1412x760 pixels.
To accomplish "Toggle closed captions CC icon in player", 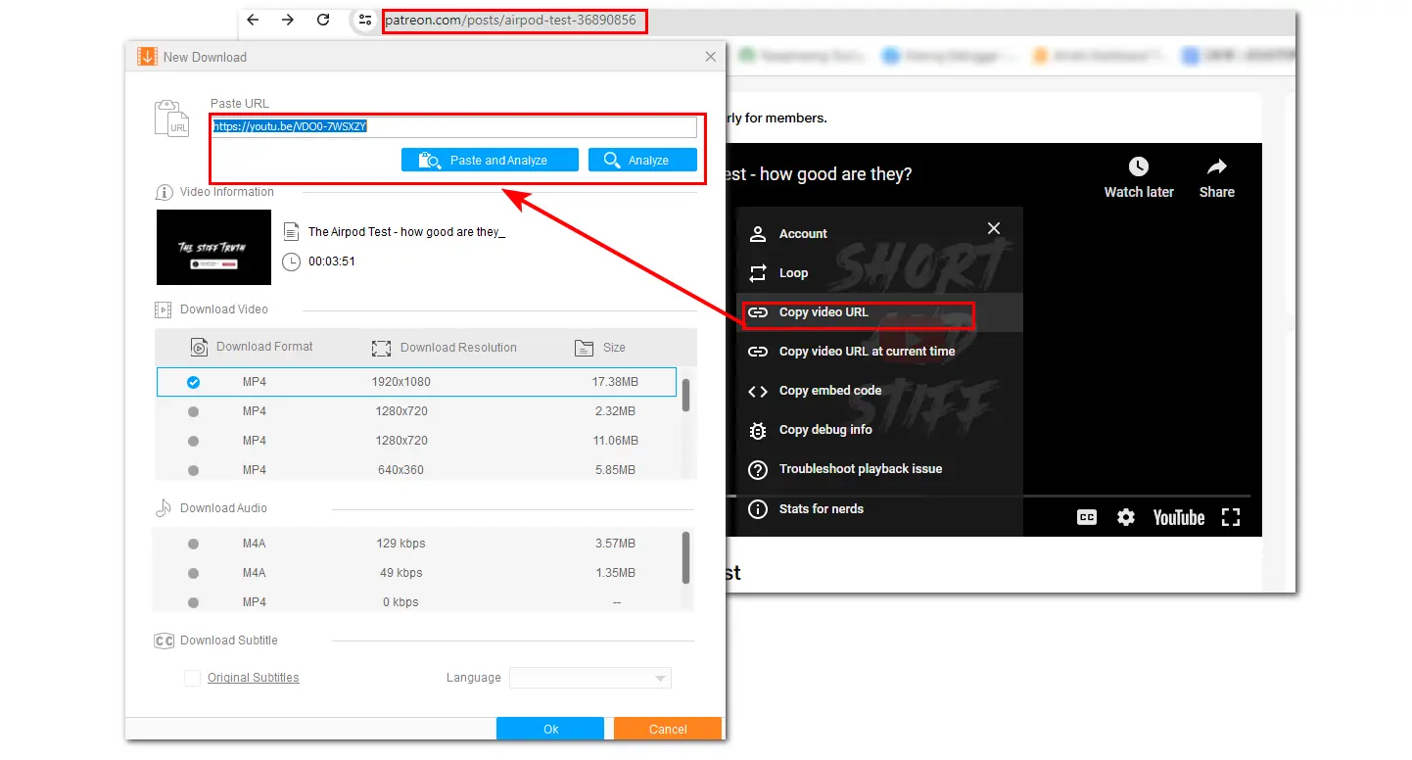I will click(x=1086, y=517).
